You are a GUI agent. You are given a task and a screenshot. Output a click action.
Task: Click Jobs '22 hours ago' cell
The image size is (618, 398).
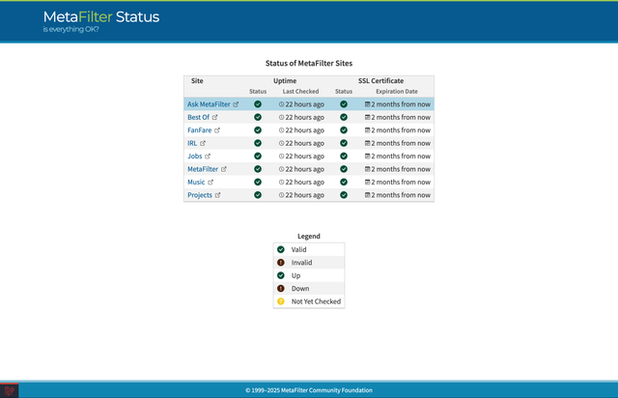[x=301, y=156]
